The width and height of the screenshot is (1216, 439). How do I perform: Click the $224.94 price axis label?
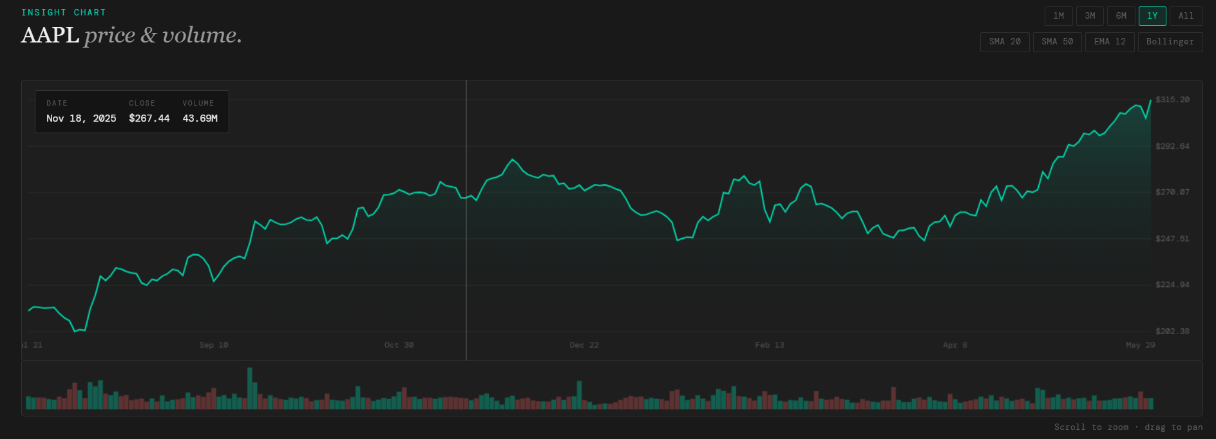pos(1172,285)
